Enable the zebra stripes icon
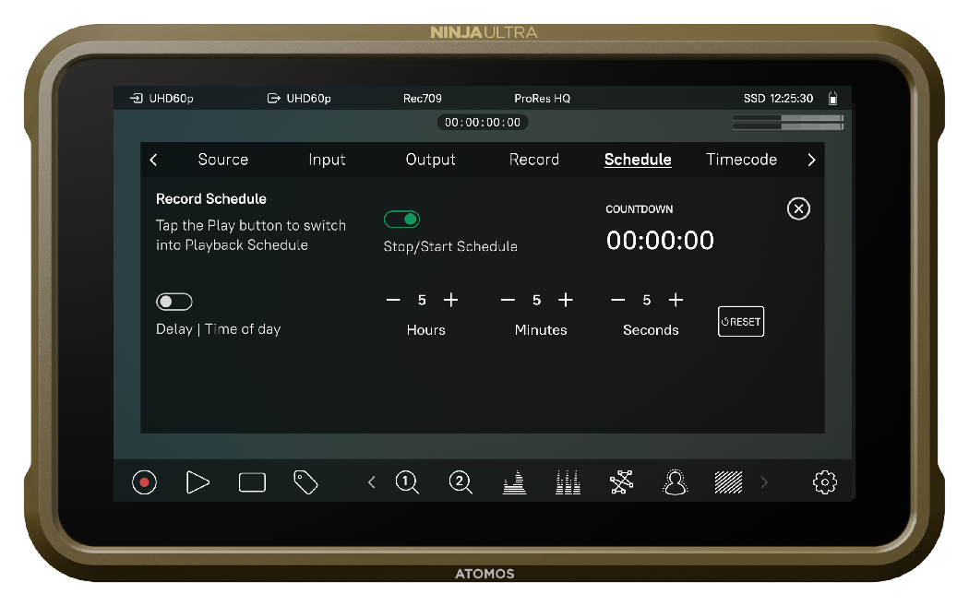 pyautogui.click(x=728, y=482)
